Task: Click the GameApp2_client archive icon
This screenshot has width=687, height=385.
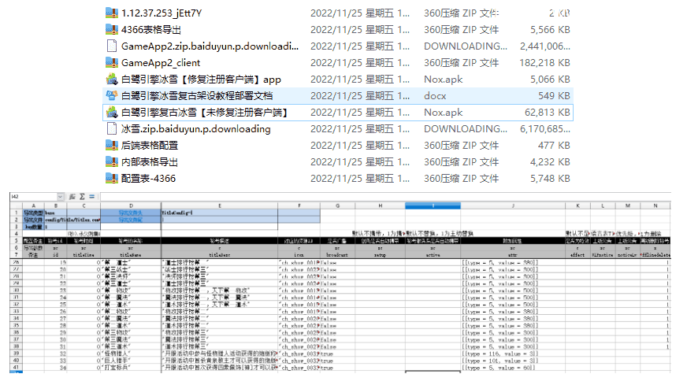Action: (x=112, y=63)
